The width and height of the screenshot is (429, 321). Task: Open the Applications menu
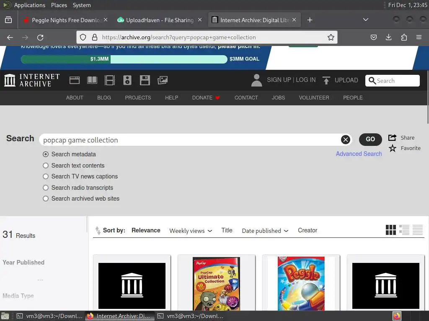coord(30,5)
